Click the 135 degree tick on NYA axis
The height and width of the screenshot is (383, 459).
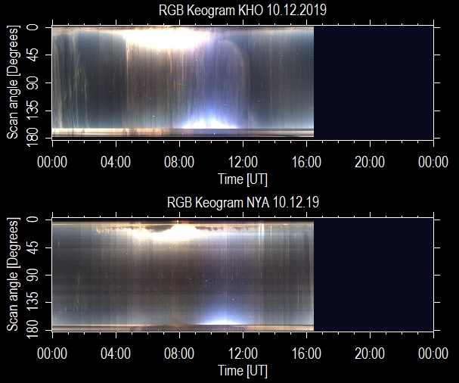coord(34,303)
